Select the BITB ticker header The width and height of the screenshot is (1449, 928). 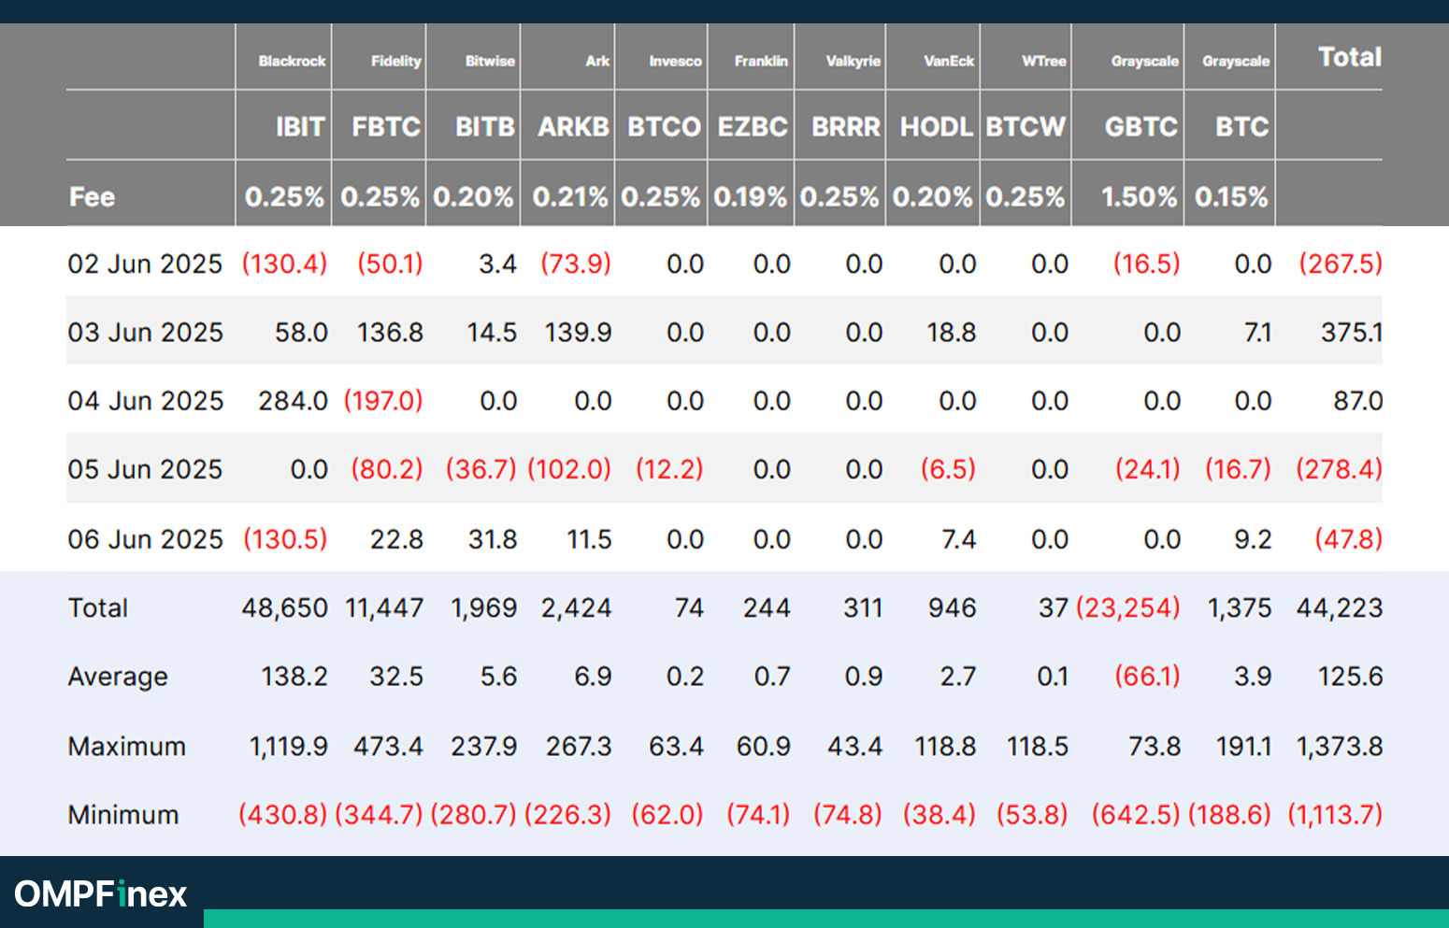[x=485, y=127]
